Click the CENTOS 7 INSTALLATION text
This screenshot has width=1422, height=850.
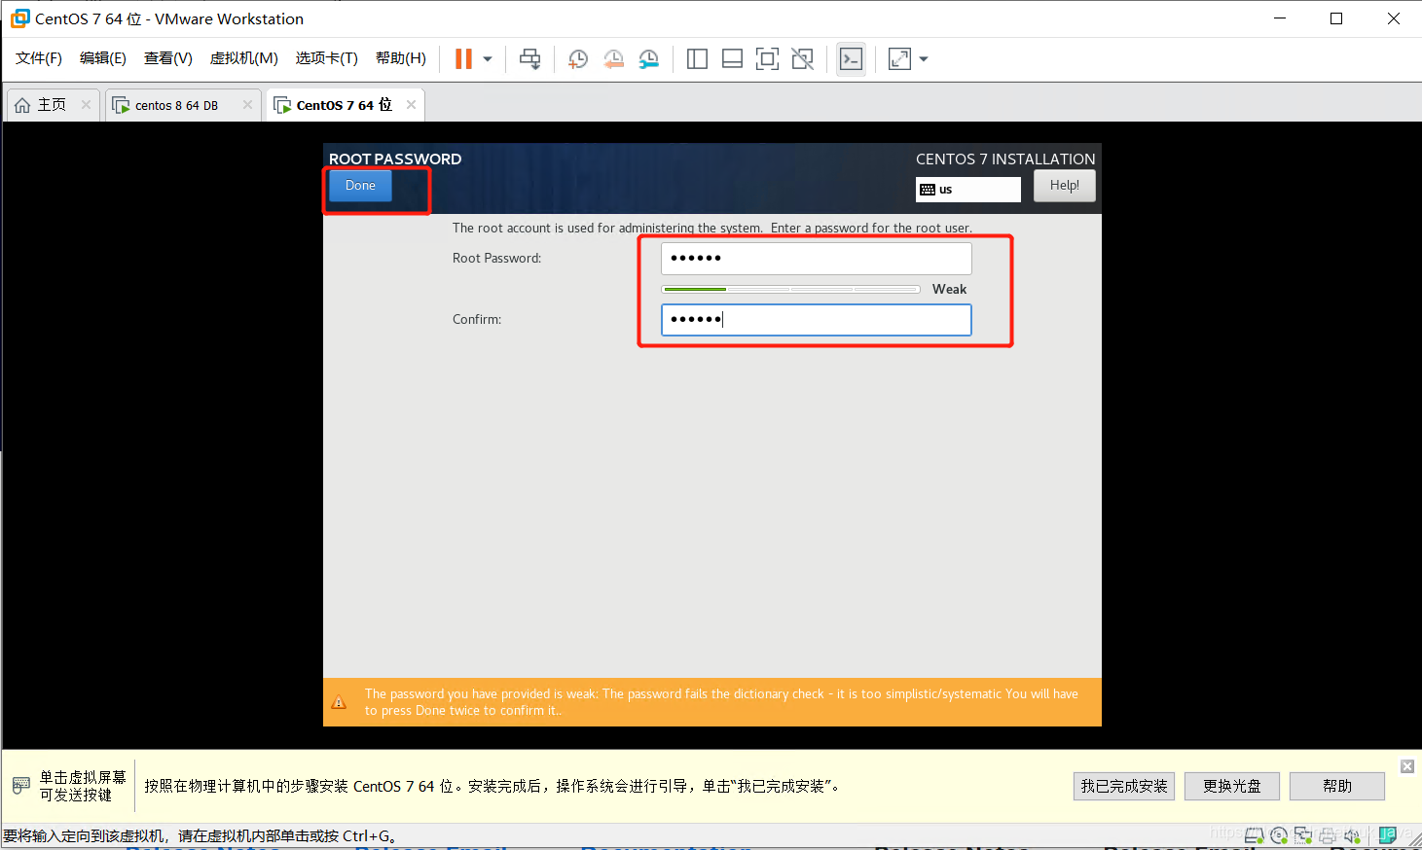coord(1005,159)
